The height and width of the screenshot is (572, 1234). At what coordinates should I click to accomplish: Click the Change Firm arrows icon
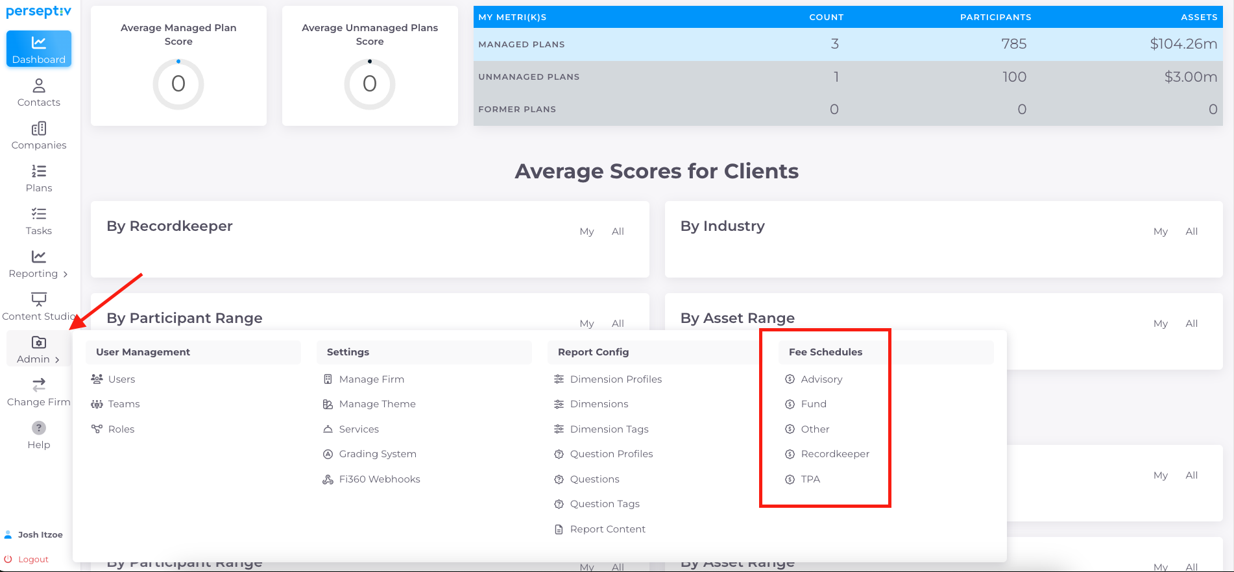[x=39, y=385]
